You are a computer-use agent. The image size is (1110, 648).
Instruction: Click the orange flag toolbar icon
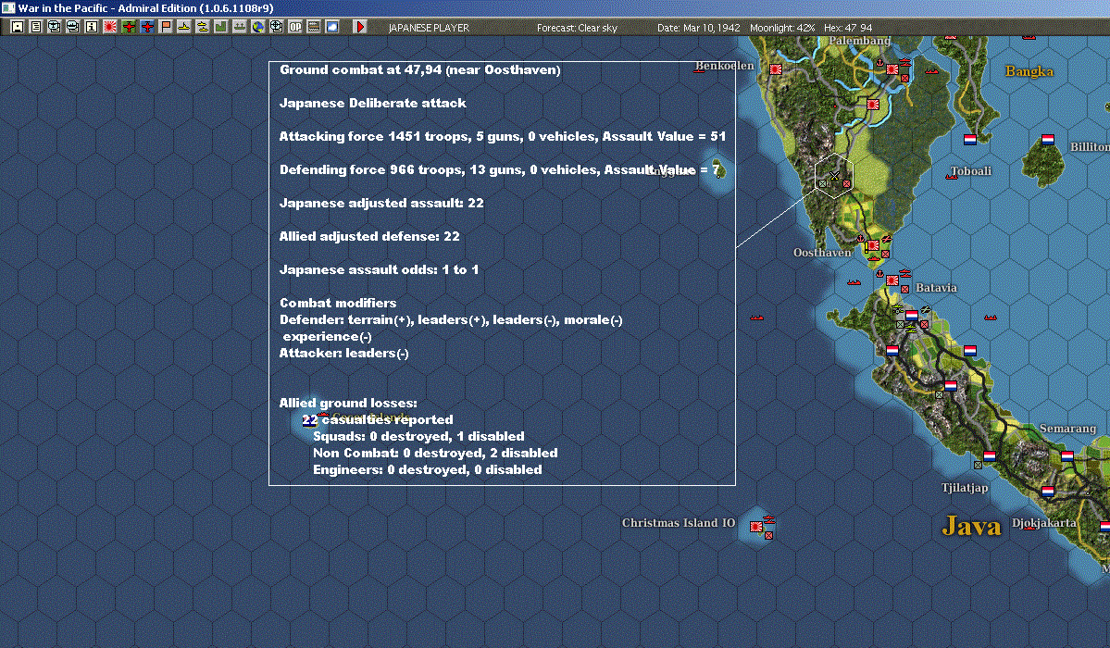coord(166,27)
